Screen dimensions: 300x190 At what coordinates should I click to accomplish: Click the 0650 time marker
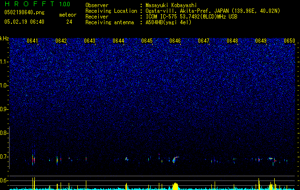tap(290, 41)
